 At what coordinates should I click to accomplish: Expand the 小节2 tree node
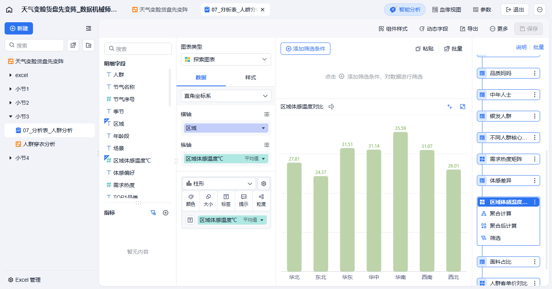coord(10,103)
